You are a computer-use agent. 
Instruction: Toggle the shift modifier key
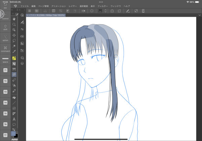5,27
